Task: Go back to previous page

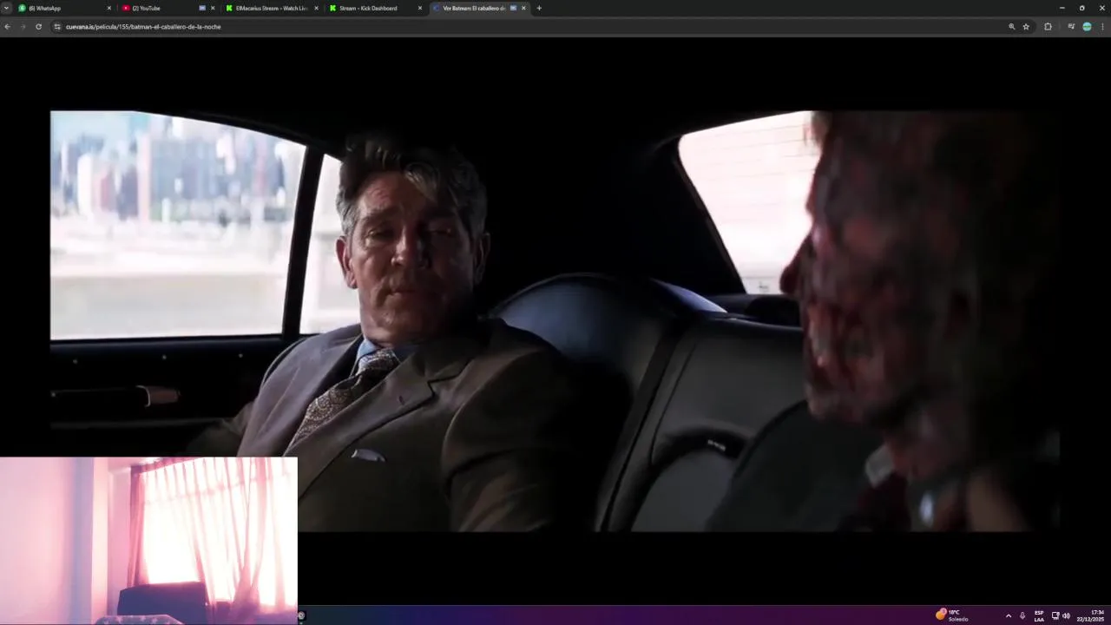Action: (7, 27)
